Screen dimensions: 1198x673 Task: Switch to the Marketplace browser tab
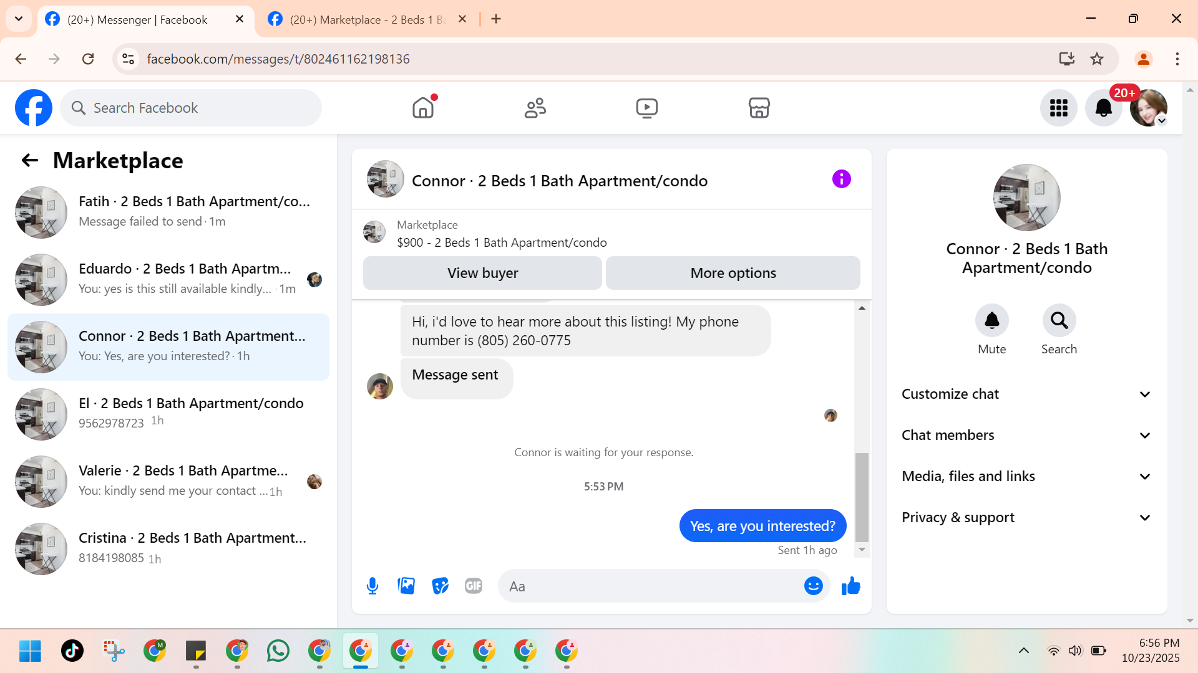(367, 19)
